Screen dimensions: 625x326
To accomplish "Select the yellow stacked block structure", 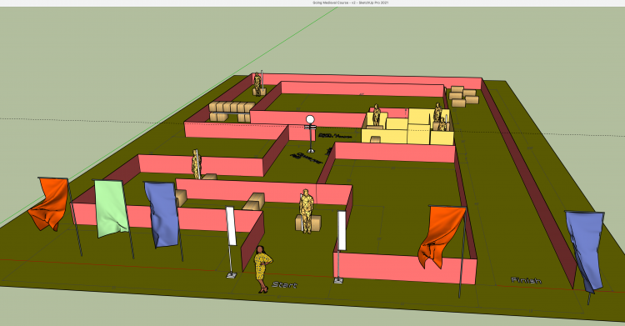I will (x=407, y=126).
